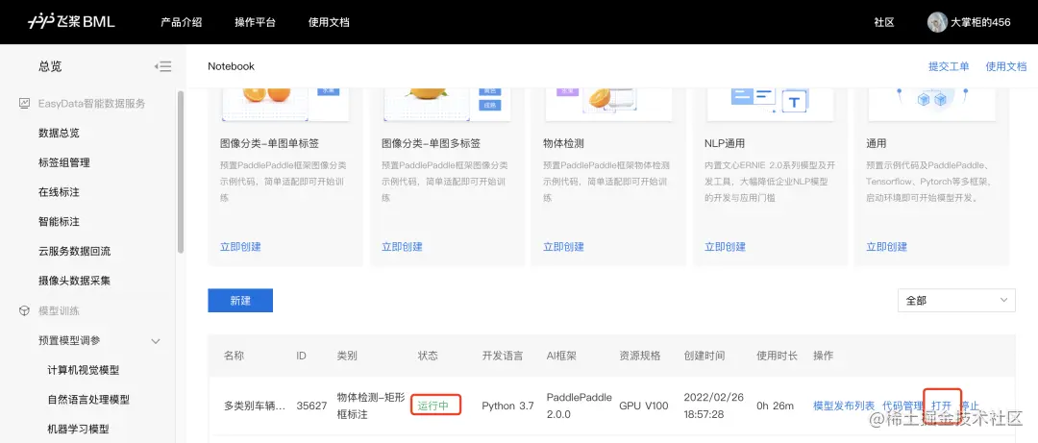The height and width of the screenshot is (443, 1038).
Task: Go to 社区 in the top bar
Action: point(884,22)
